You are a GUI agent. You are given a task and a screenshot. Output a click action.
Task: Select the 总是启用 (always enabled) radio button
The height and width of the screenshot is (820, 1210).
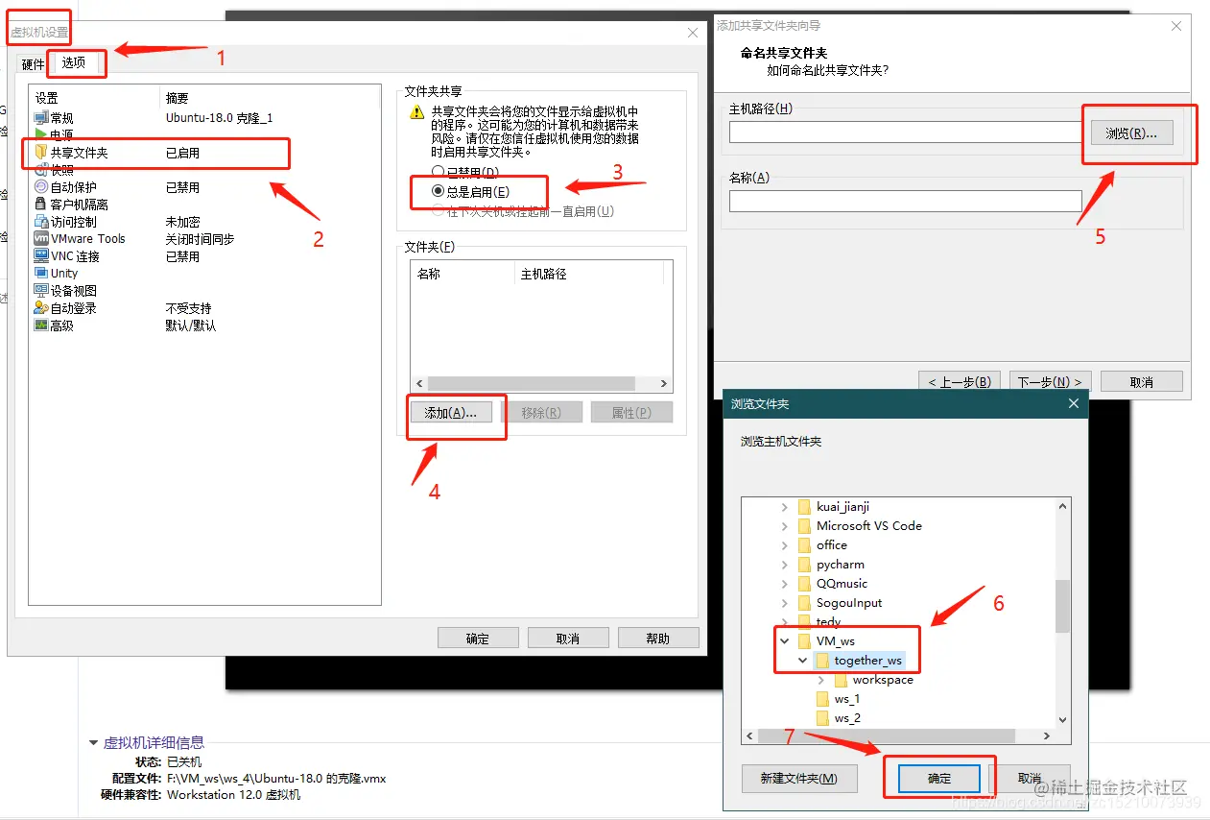(x=438, y=192)
